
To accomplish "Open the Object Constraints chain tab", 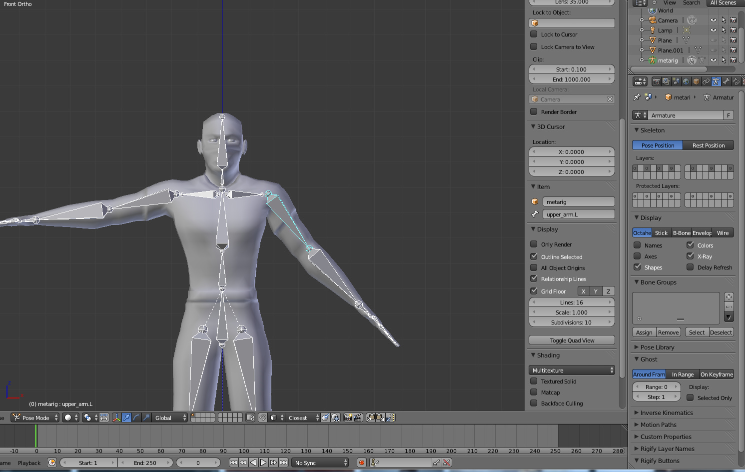I will 706,81.
